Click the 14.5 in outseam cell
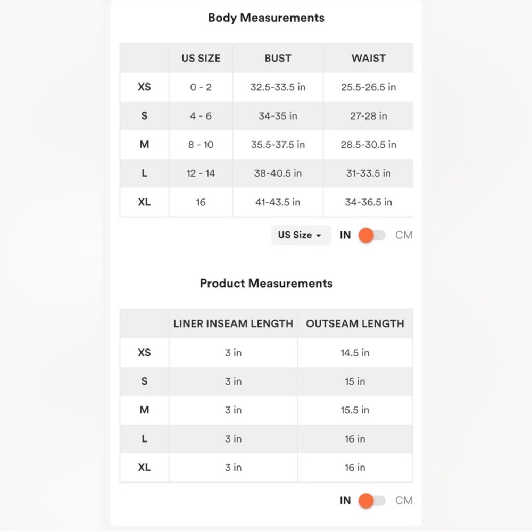The width and height of the screenshot is (532, 532). tap(355, 353)
